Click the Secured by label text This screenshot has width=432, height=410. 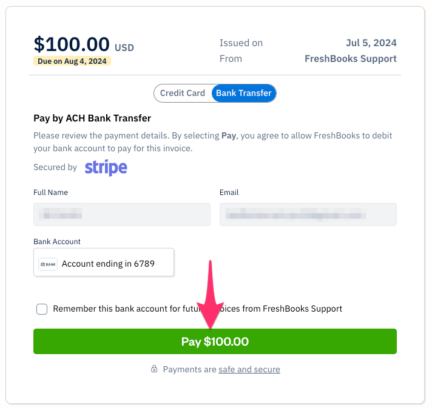[x=55, y=167]
